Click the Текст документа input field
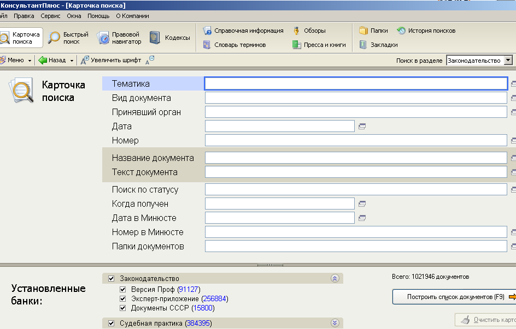Viewport: 516px width, 329px height. [x=356, y=172]
